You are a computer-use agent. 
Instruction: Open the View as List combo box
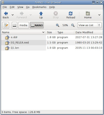point(90,25)
